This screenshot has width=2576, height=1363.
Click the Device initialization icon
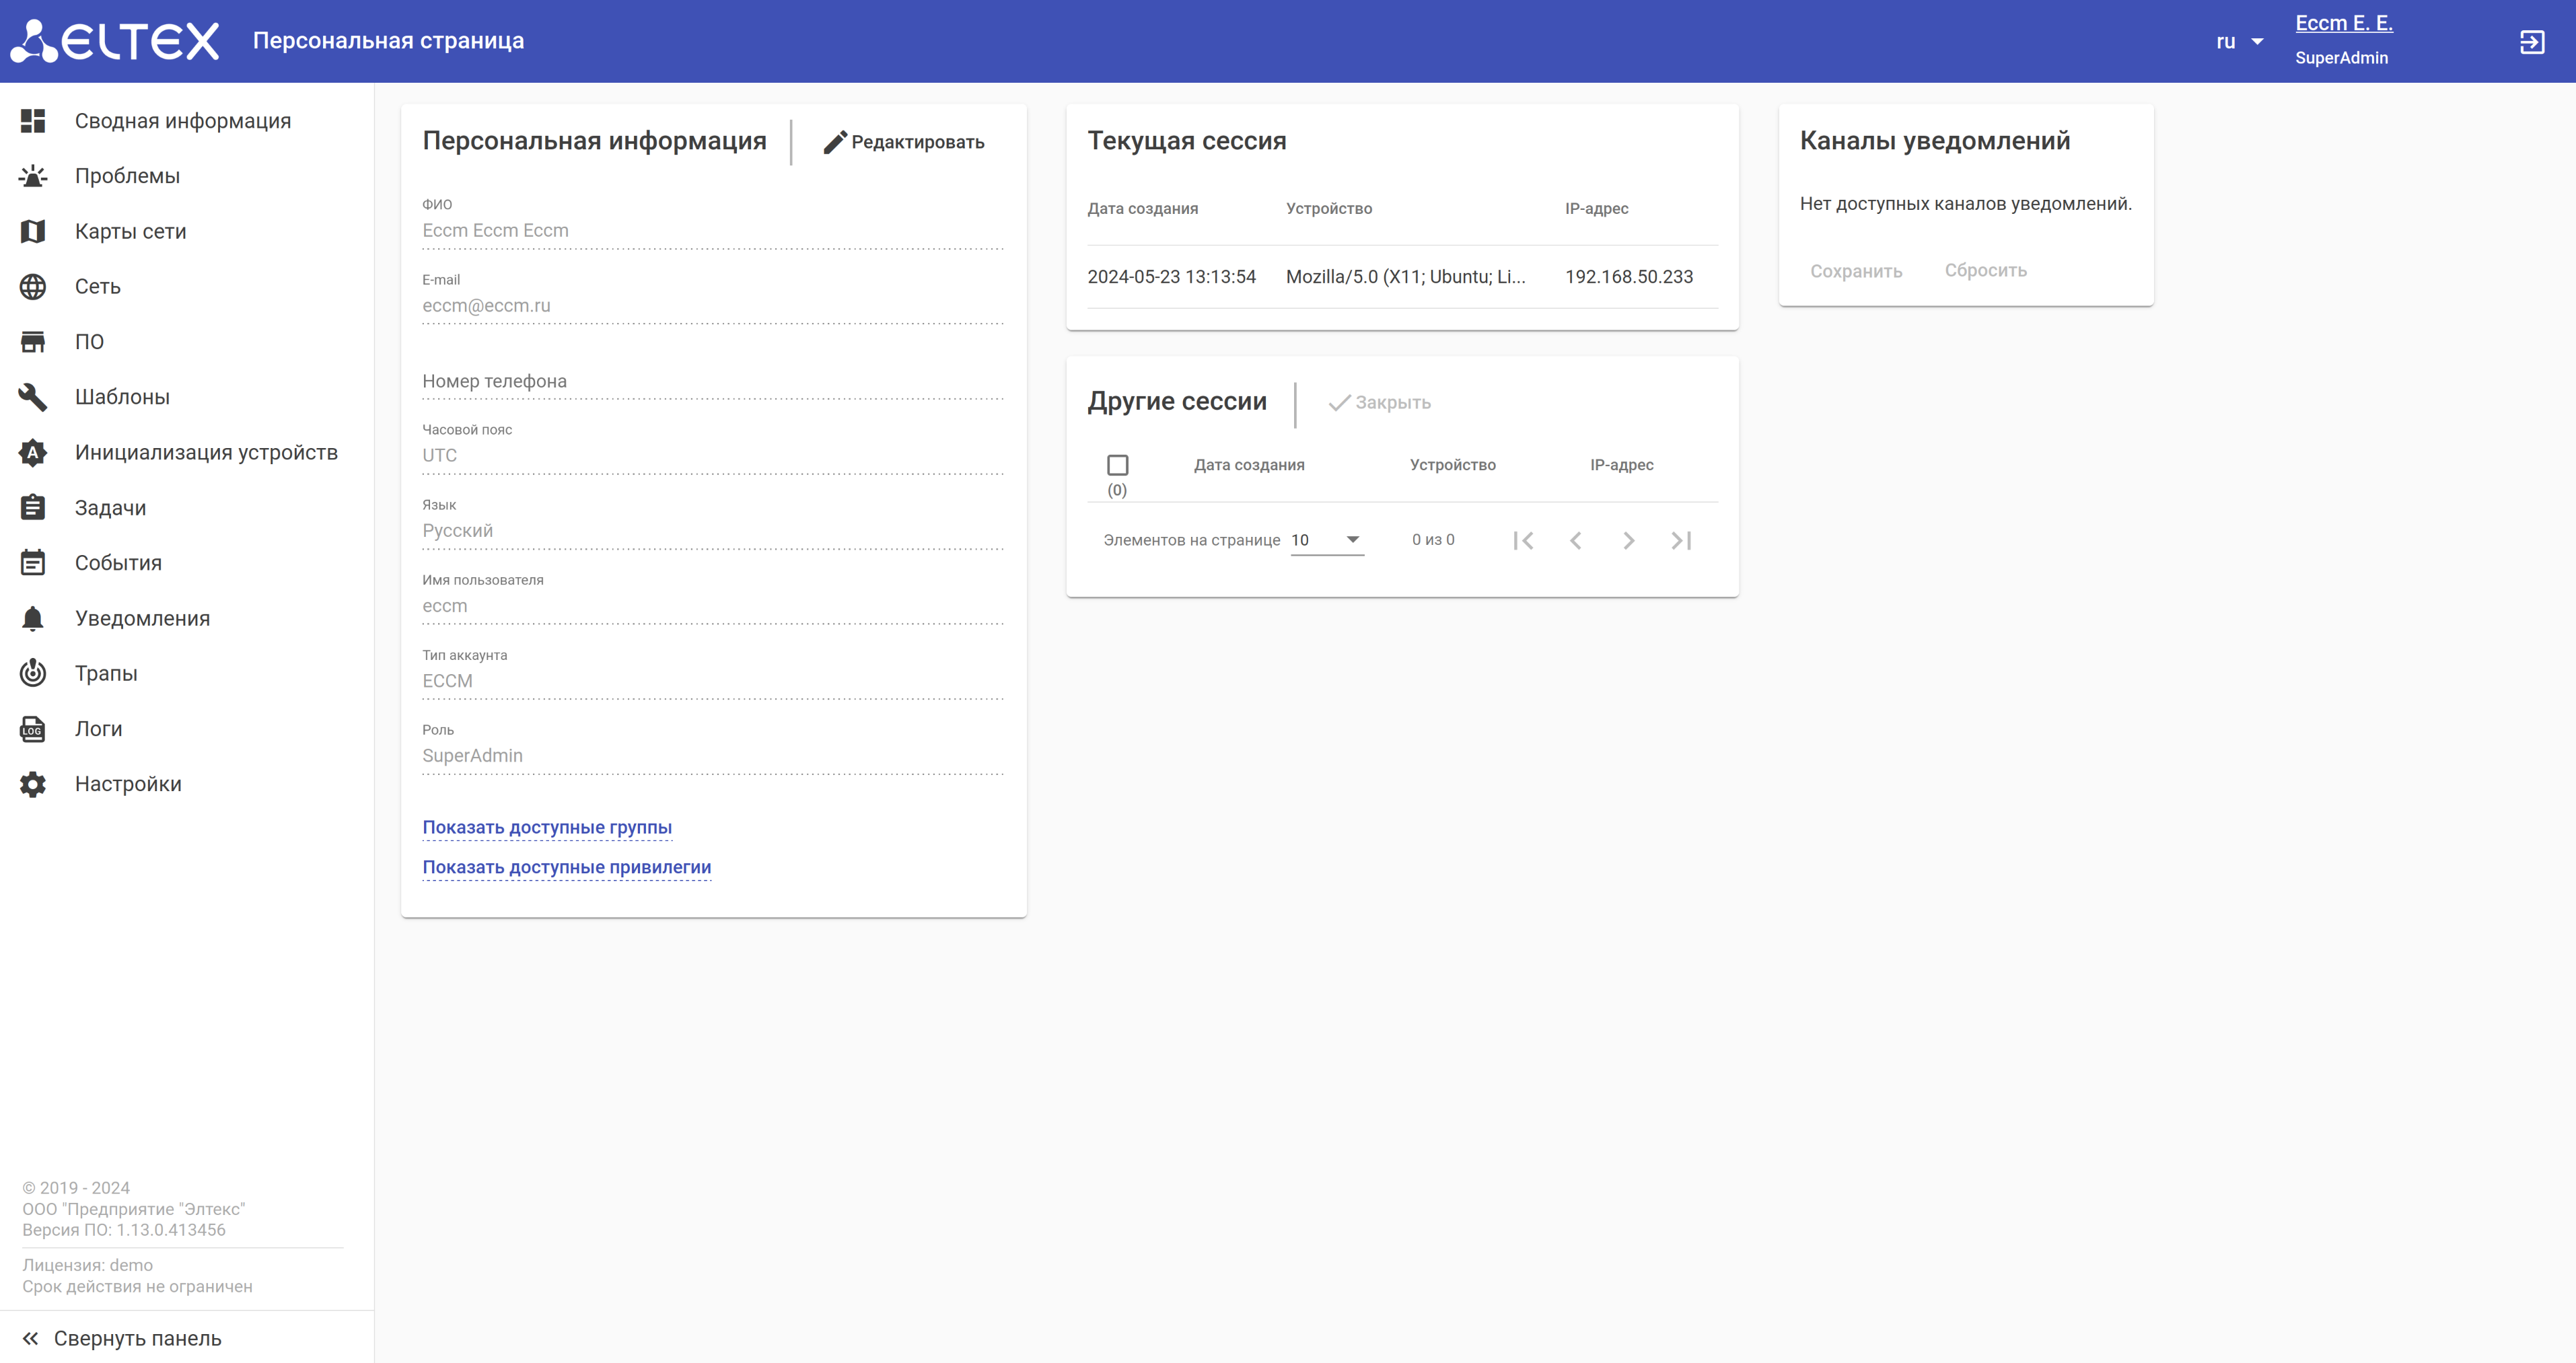pyautogui.click(x=33, y=453)
